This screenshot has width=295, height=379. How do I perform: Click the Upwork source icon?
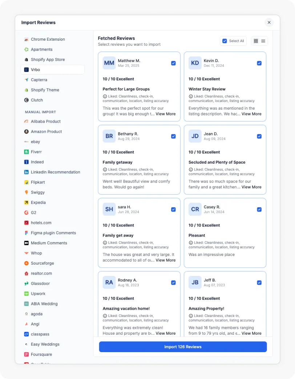[x=27, y=294]
